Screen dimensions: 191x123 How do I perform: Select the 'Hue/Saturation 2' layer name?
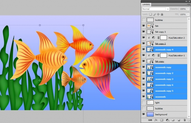pyautogui.click(x=177, y=38)
